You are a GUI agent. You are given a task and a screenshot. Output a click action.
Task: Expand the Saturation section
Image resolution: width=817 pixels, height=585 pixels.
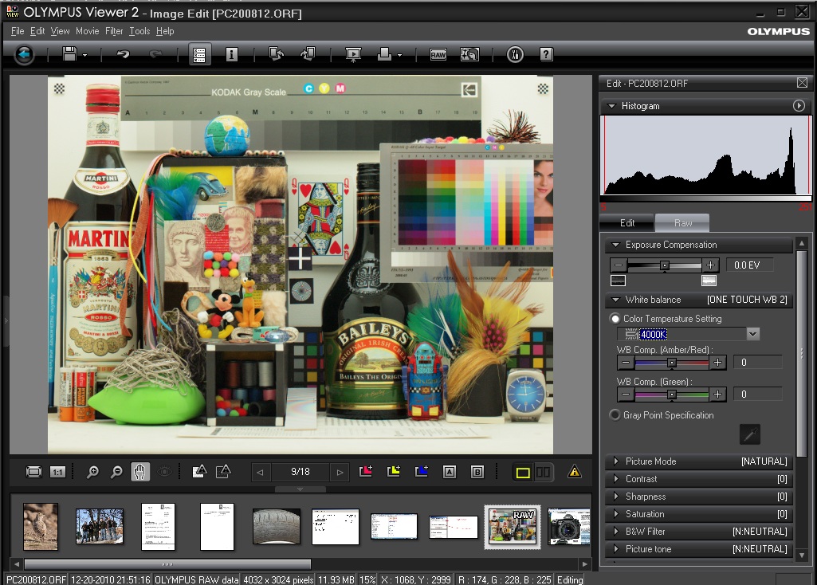[616, 513]
